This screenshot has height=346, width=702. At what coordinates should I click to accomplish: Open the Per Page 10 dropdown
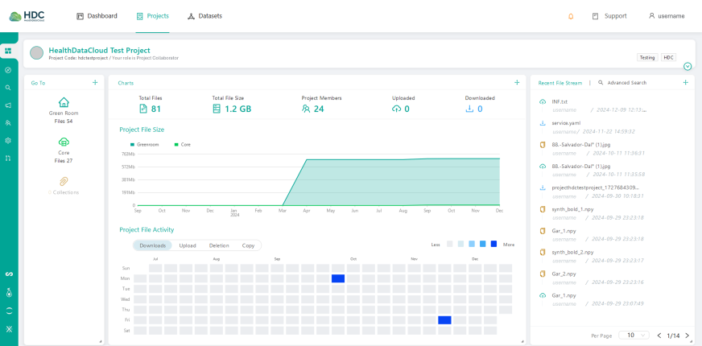click(x=634, y=336)
